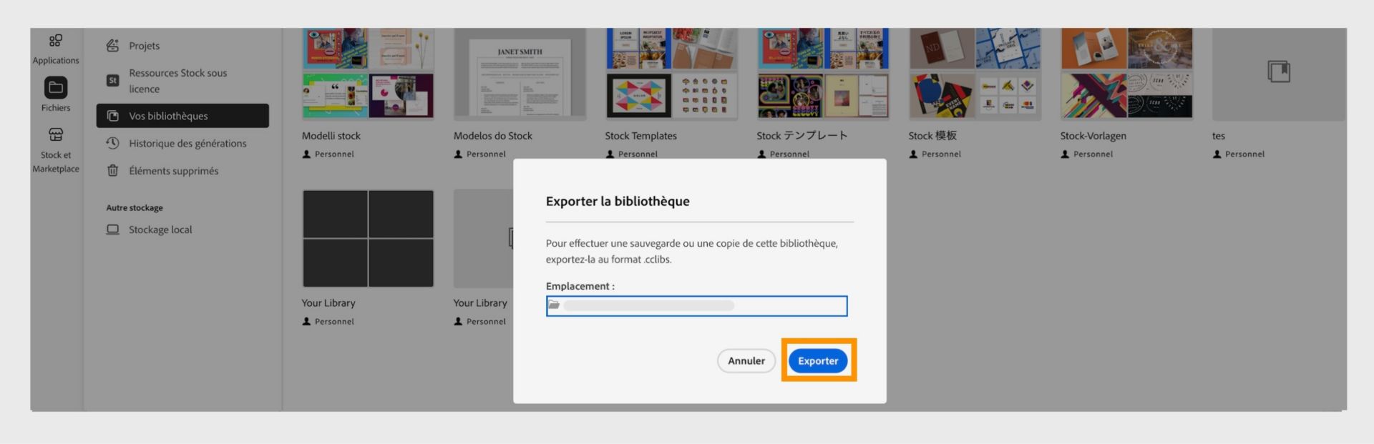Click the Stock テンプレート label

(802, 136)
